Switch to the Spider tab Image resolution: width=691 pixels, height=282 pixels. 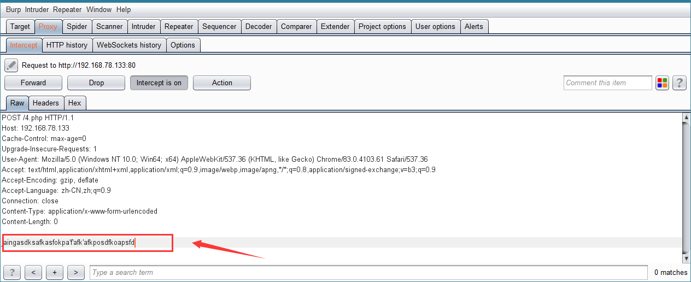pyautogui.click(x=77, y=26)
